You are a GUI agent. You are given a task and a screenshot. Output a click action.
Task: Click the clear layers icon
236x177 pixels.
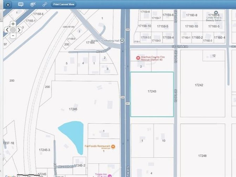coord(33,4)
